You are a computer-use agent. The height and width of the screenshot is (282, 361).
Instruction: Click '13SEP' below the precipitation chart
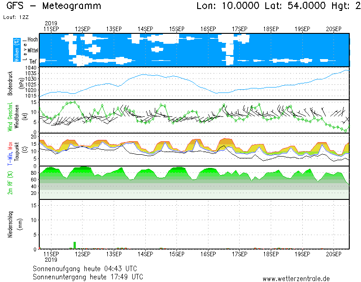click(114, 254)
